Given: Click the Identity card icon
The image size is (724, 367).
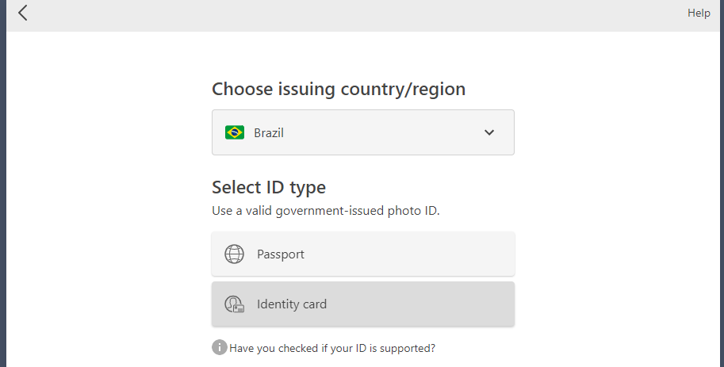Looking at the screenshot, I should 234,304.
